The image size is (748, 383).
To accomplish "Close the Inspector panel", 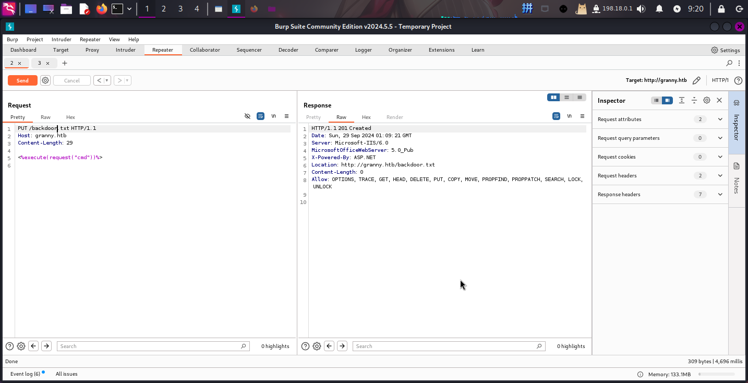I will (x=719, y=100).
